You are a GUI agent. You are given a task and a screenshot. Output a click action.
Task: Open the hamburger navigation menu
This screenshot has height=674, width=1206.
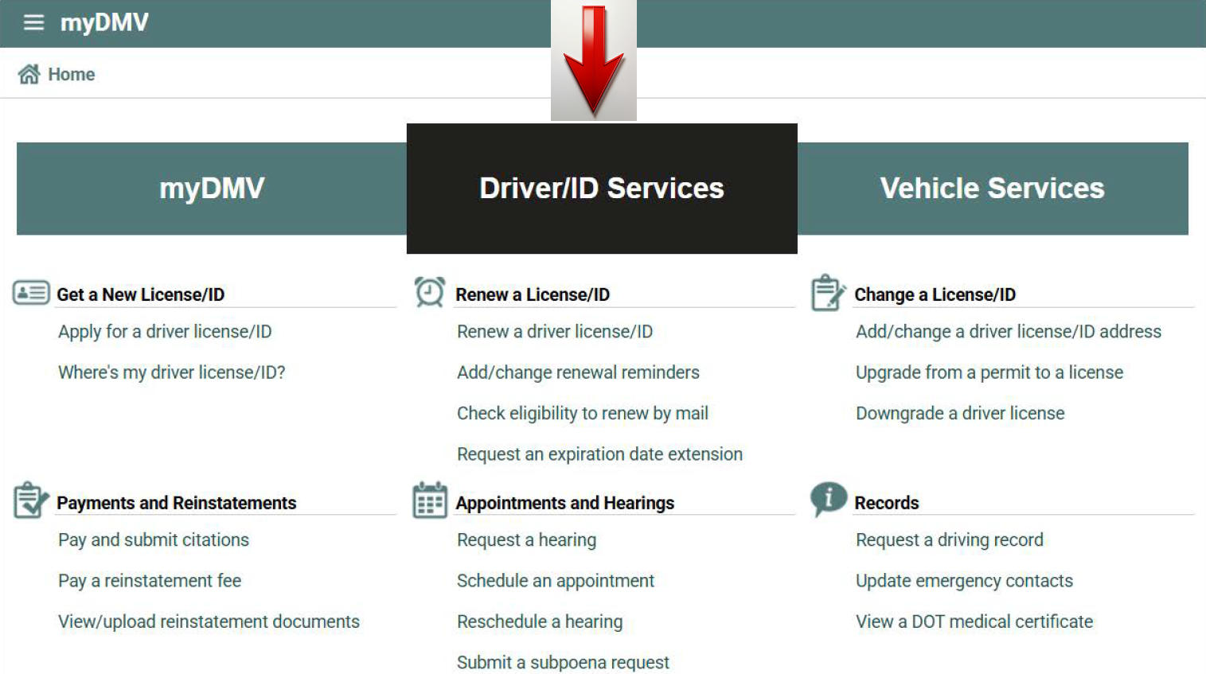point(33,22)
